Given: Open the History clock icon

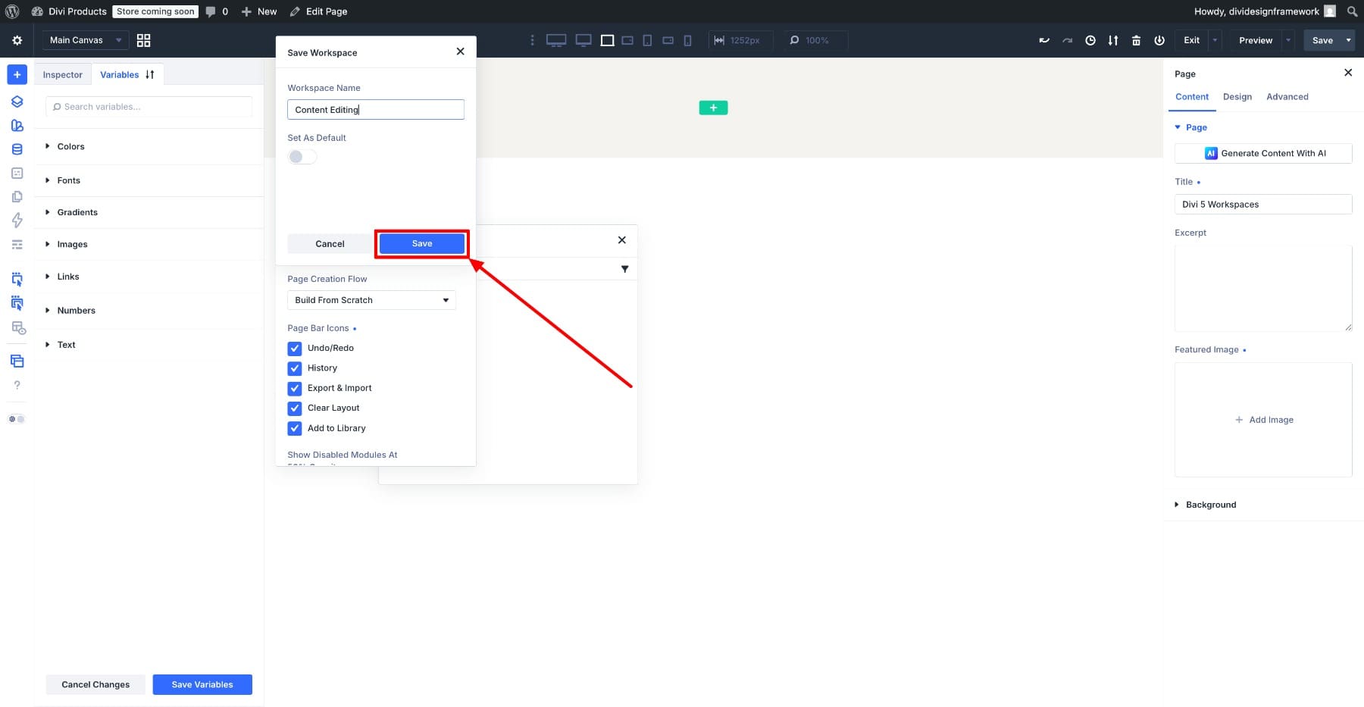Looking at the screenshot, I should pos(1090,40).
